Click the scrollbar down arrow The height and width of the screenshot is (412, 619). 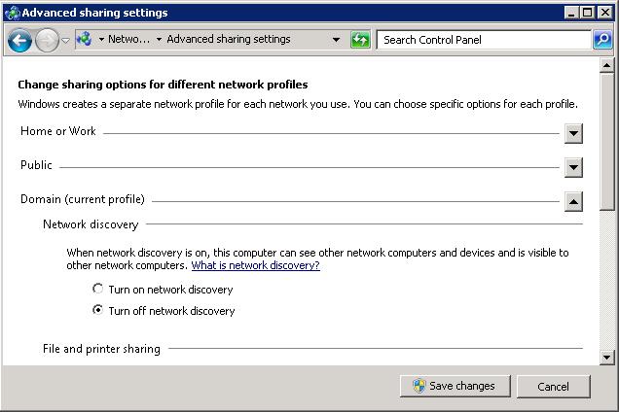(608, 358)
